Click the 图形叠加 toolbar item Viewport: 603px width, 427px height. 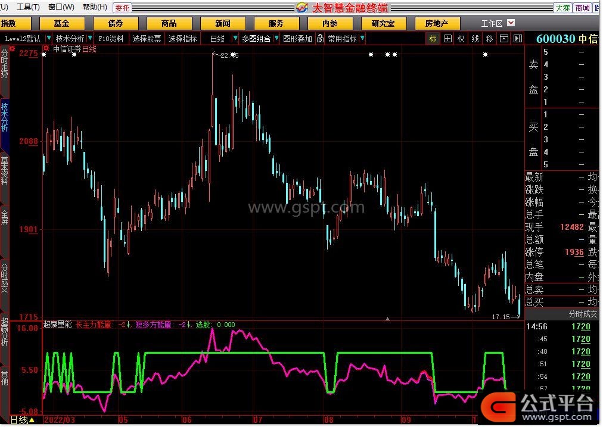click(x=297, y=39)
